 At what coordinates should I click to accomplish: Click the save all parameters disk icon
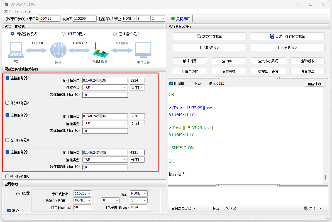point(272,37)
